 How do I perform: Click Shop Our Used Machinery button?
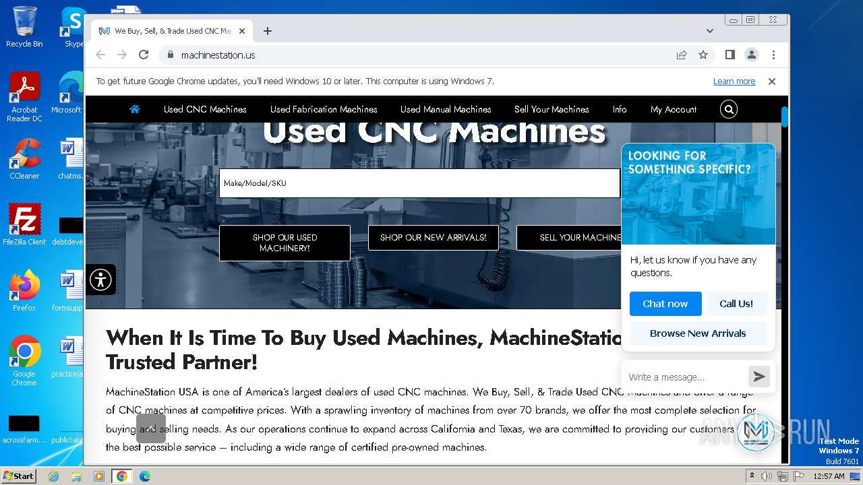[x=285, y=243]
